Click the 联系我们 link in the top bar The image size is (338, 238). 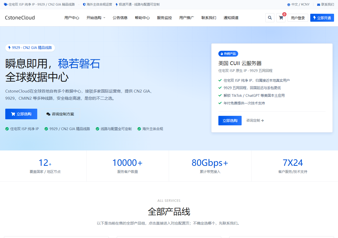pyautogui.click(x=326, y=4)
